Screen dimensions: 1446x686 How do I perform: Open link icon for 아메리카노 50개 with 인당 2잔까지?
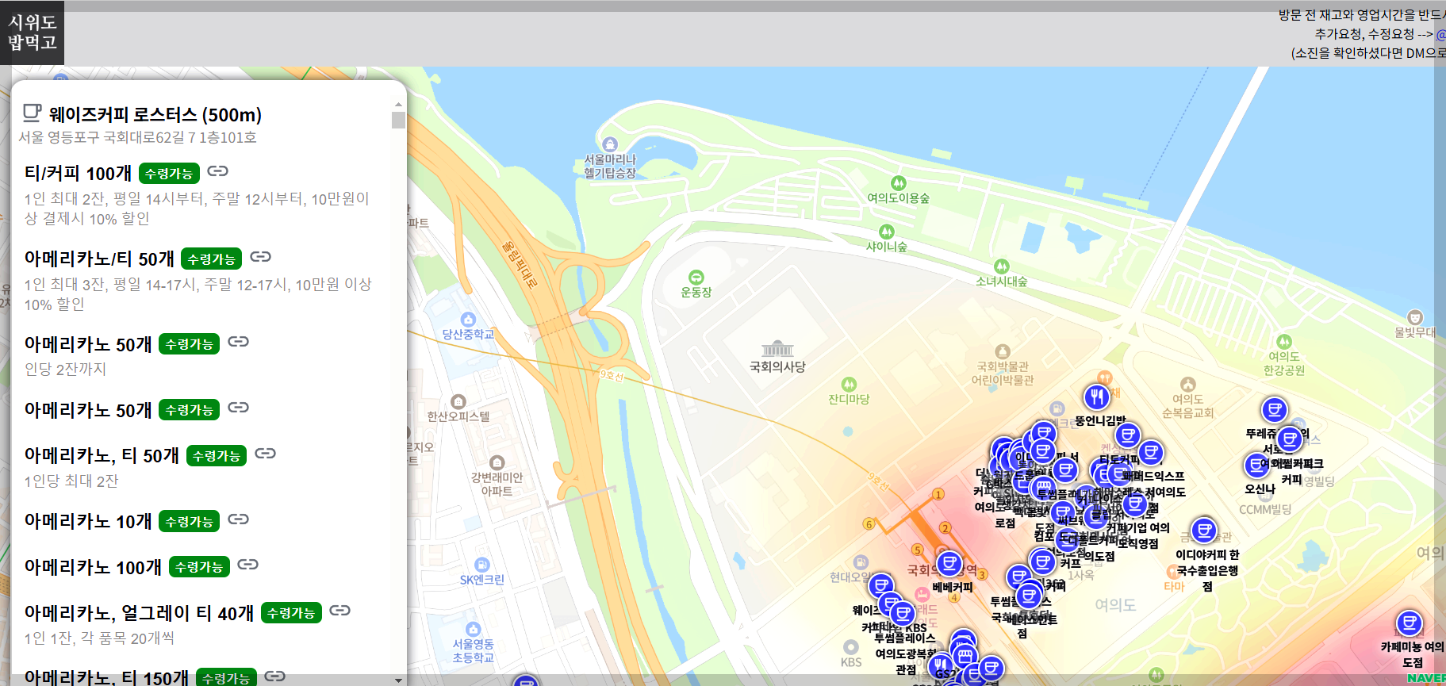click(239, 342)
